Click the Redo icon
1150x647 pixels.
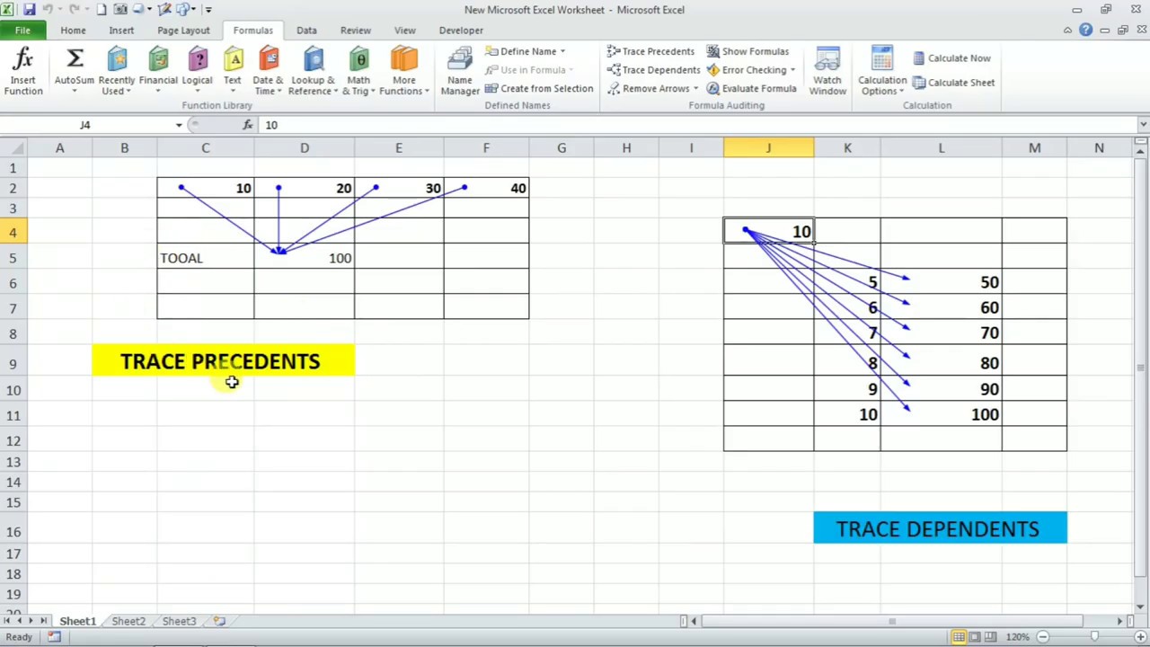pos(75,9)
